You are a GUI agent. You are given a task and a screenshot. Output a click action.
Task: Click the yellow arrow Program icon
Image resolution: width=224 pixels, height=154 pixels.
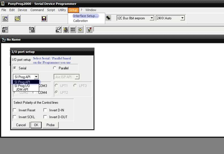coord(80,30)
